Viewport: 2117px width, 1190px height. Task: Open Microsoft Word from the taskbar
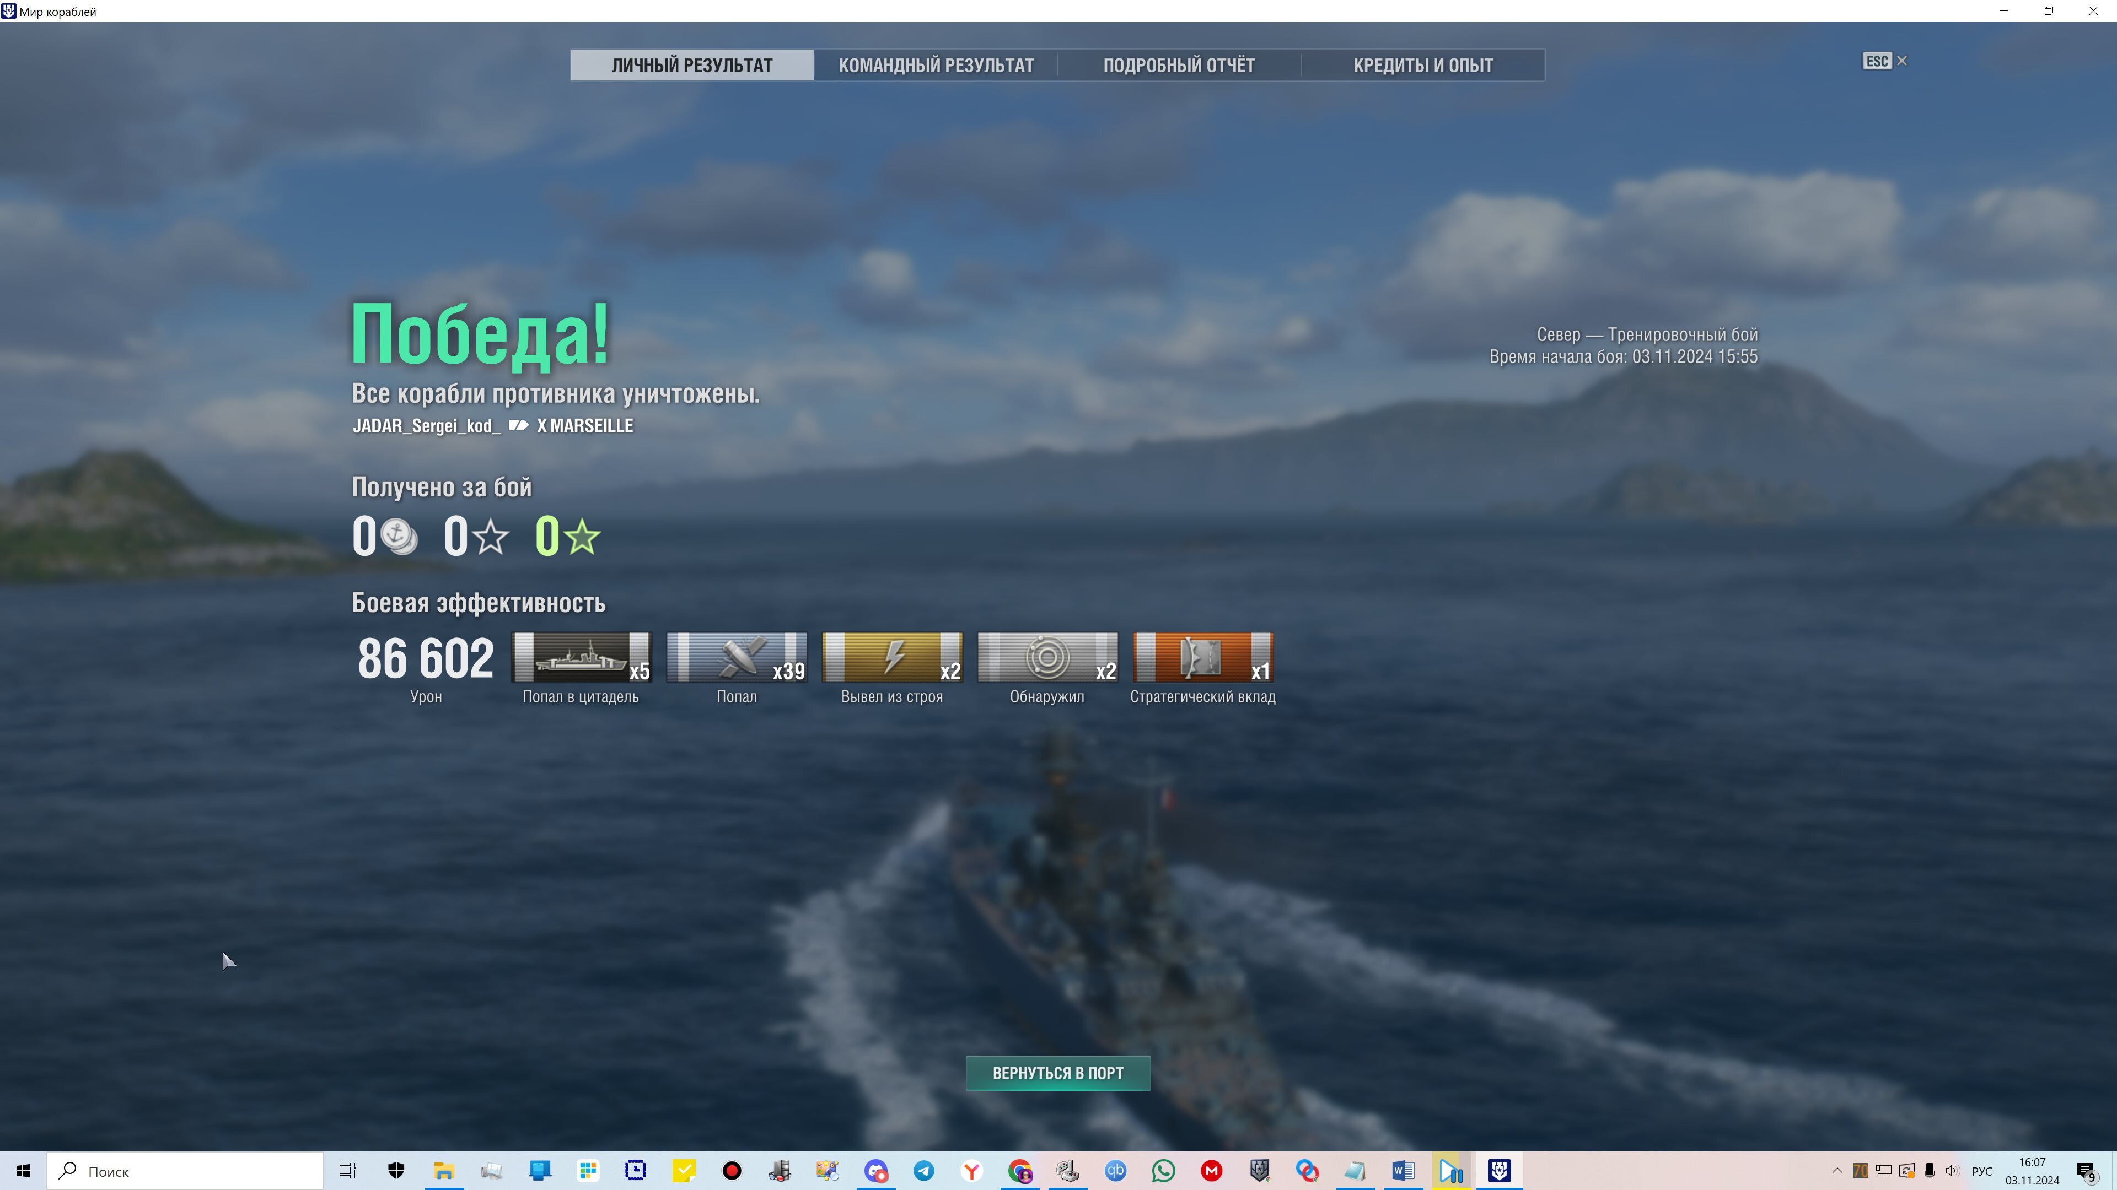point(1403,1171)
